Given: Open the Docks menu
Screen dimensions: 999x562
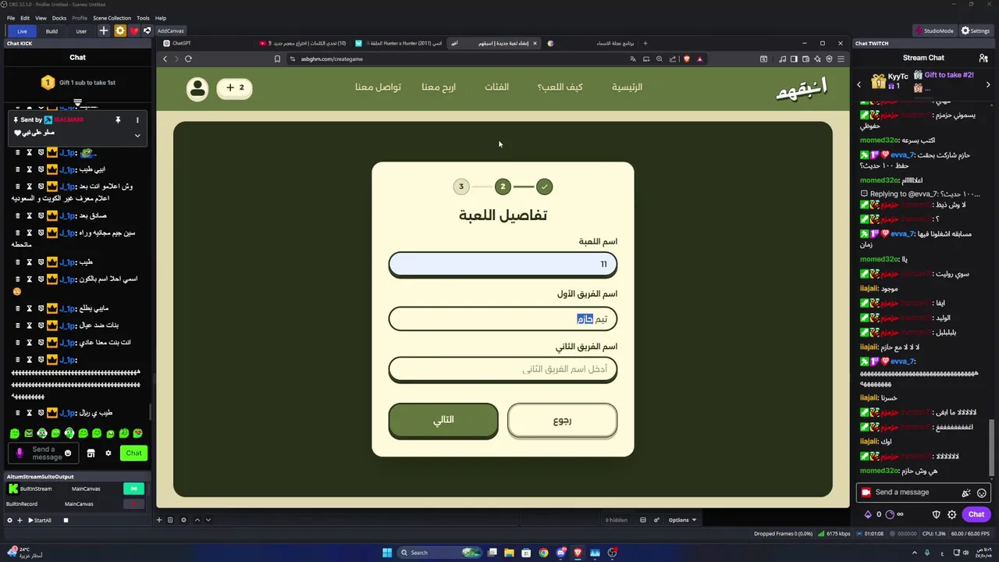Looking at the screenshot, I should point(59,18).
